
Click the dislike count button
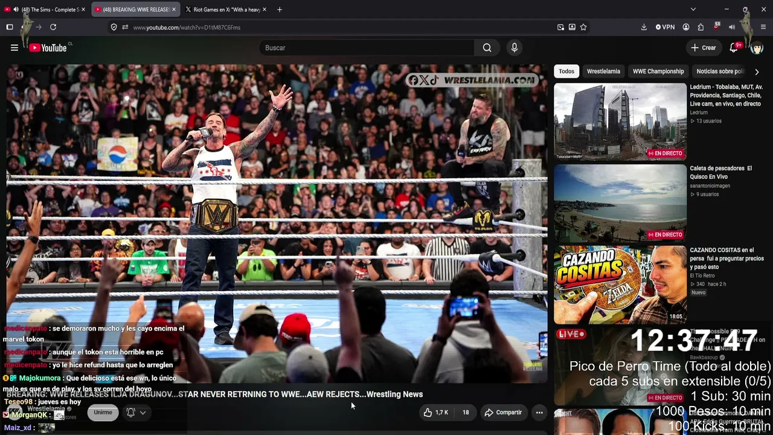tap(466, 413)
